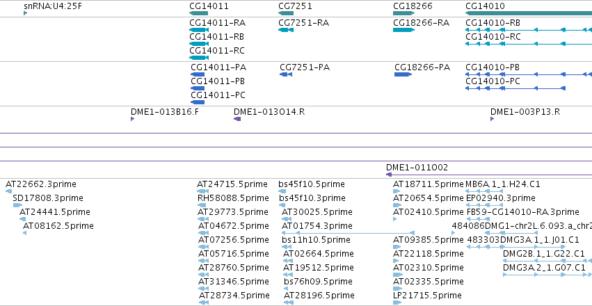Select transcript CG14010-RC label
The width and height of the screenshot is (592, 306).
[493, 37]
